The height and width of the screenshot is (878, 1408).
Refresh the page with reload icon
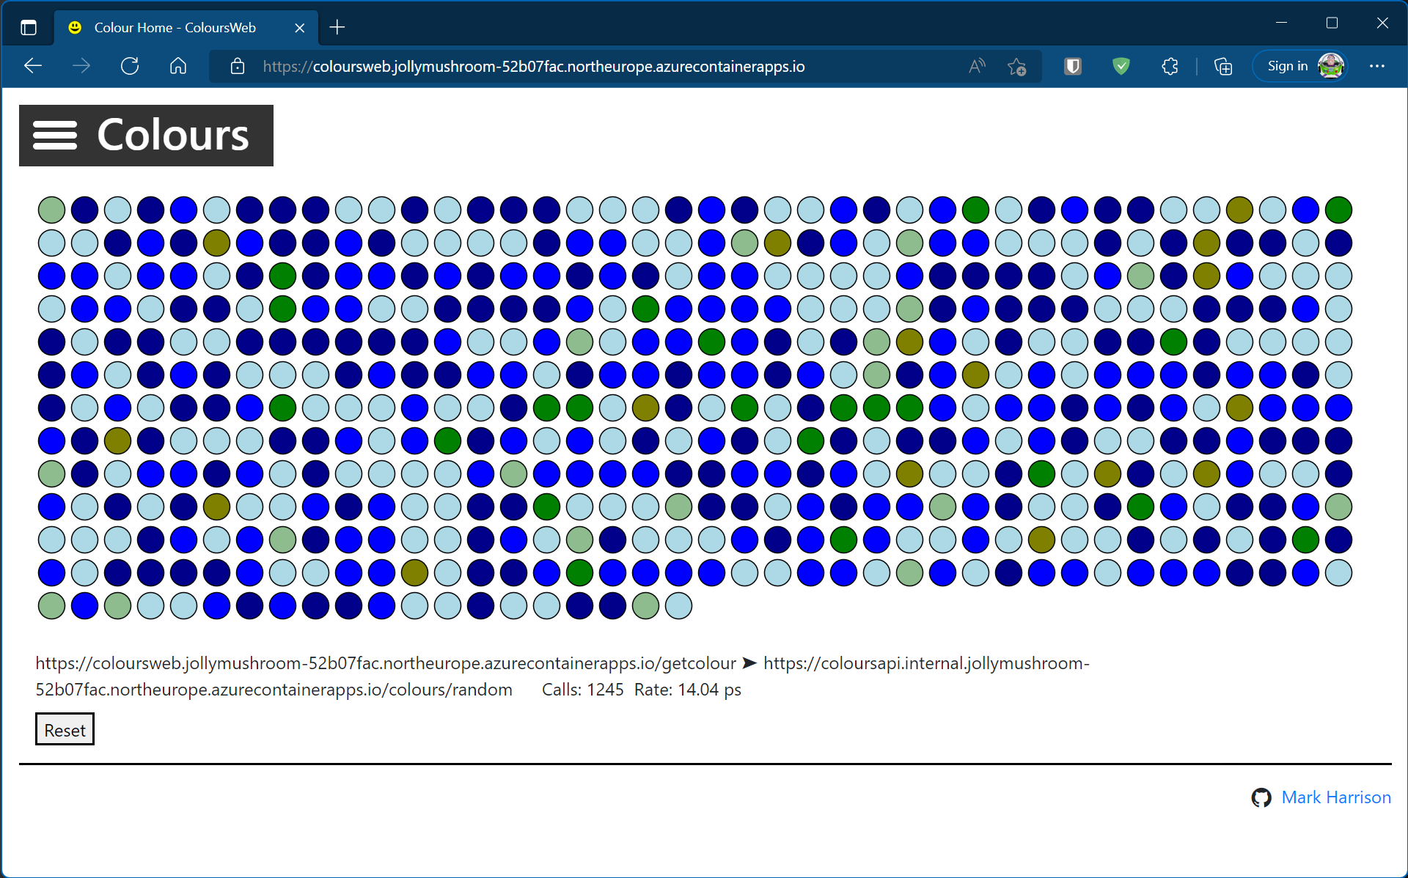(x=130, y=66)
